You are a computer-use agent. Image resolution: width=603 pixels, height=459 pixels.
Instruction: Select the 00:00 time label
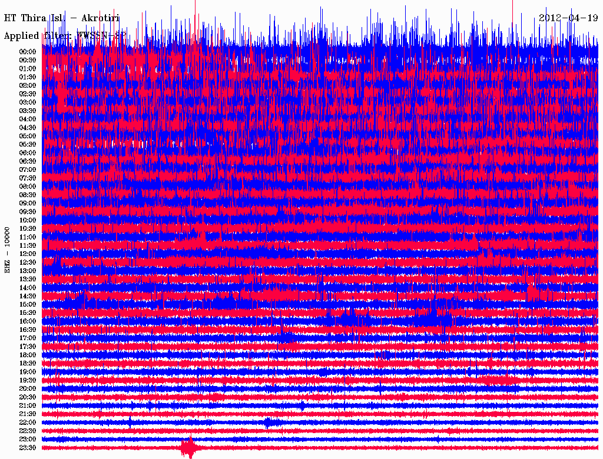pyautogui.click(x=28, y=52)
